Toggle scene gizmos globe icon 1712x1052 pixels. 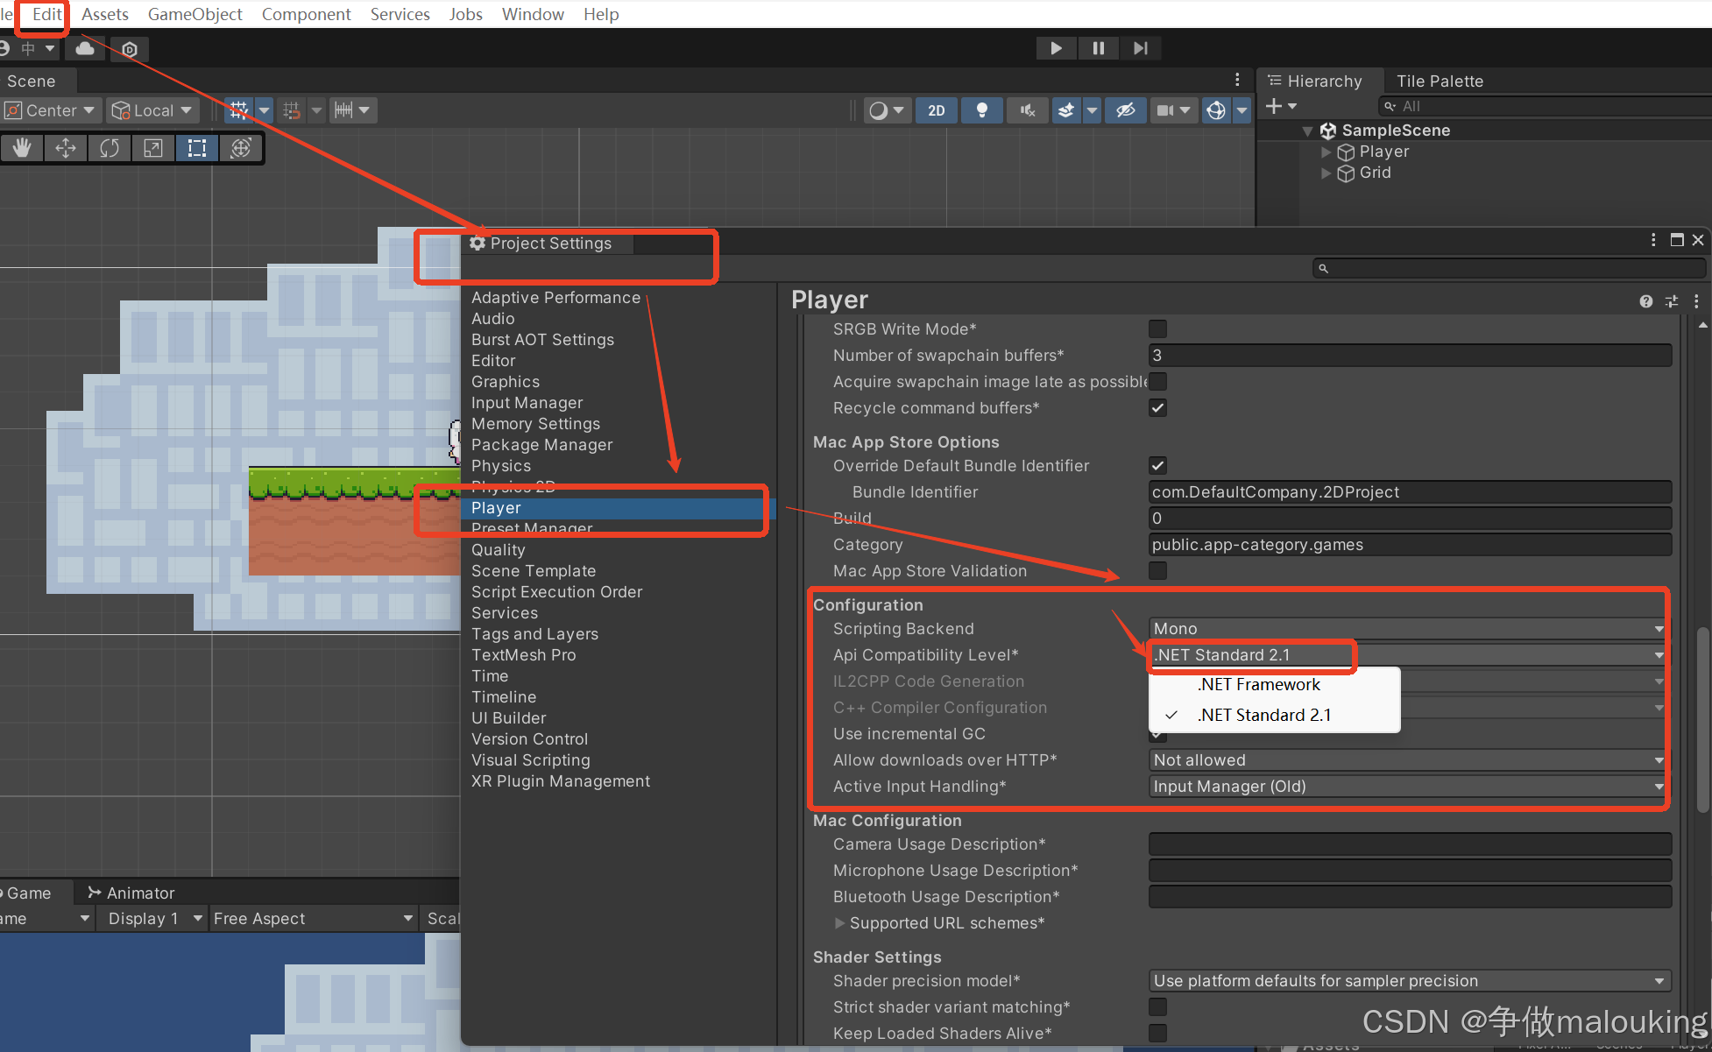(1216, 110)
